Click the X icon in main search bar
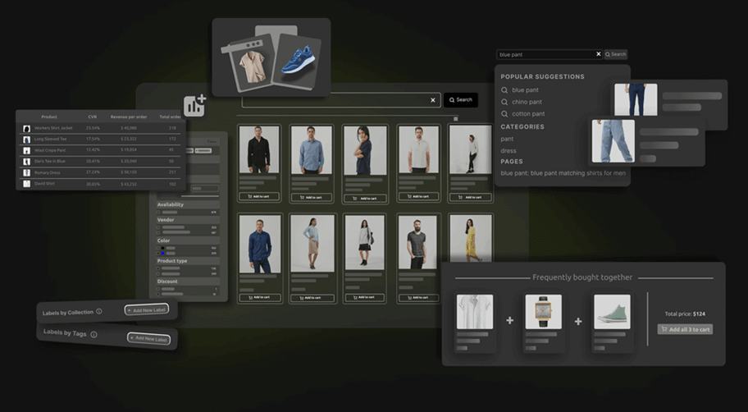This screenshot has width=748, height=412. (433, 100)
